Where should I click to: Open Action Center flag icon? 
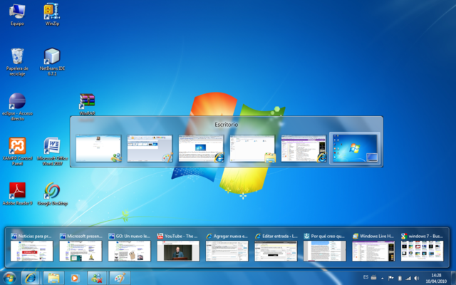(x=391, y=278)
